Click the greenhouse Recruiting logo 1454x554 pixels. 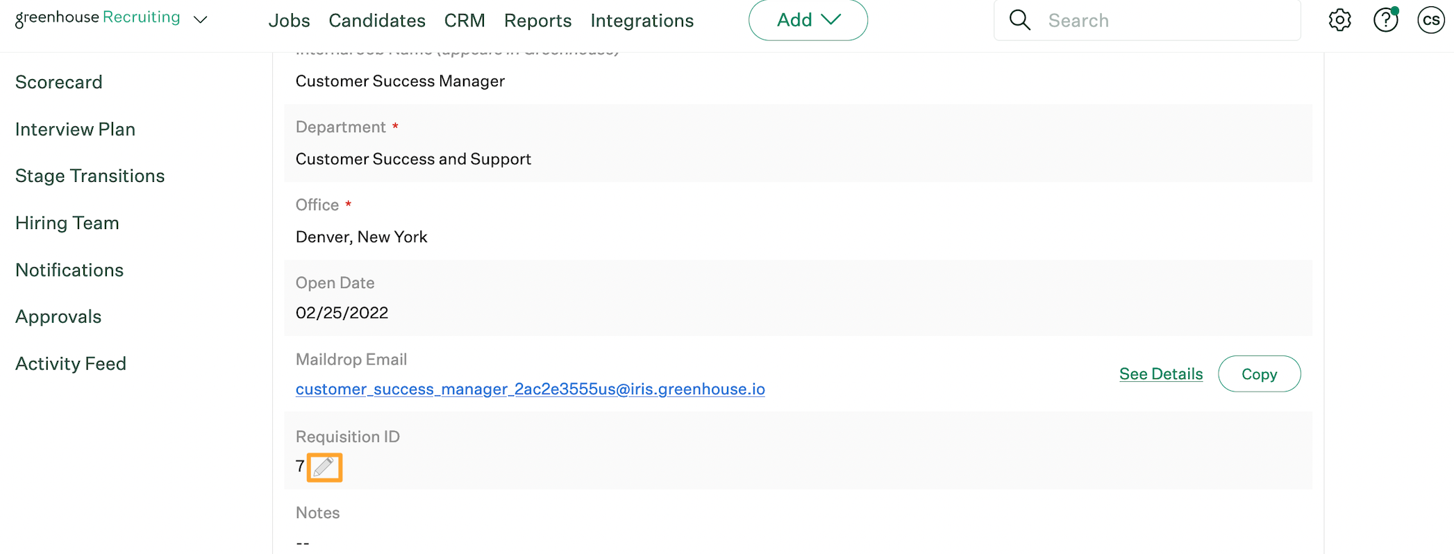pos(98,18)
